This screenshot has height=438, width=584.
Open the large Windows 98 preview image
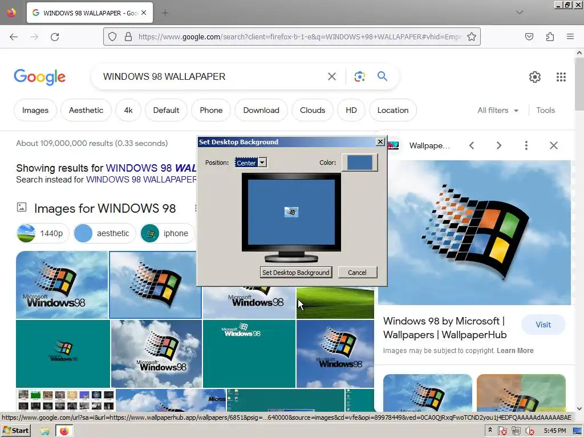(x=474, y=233)
